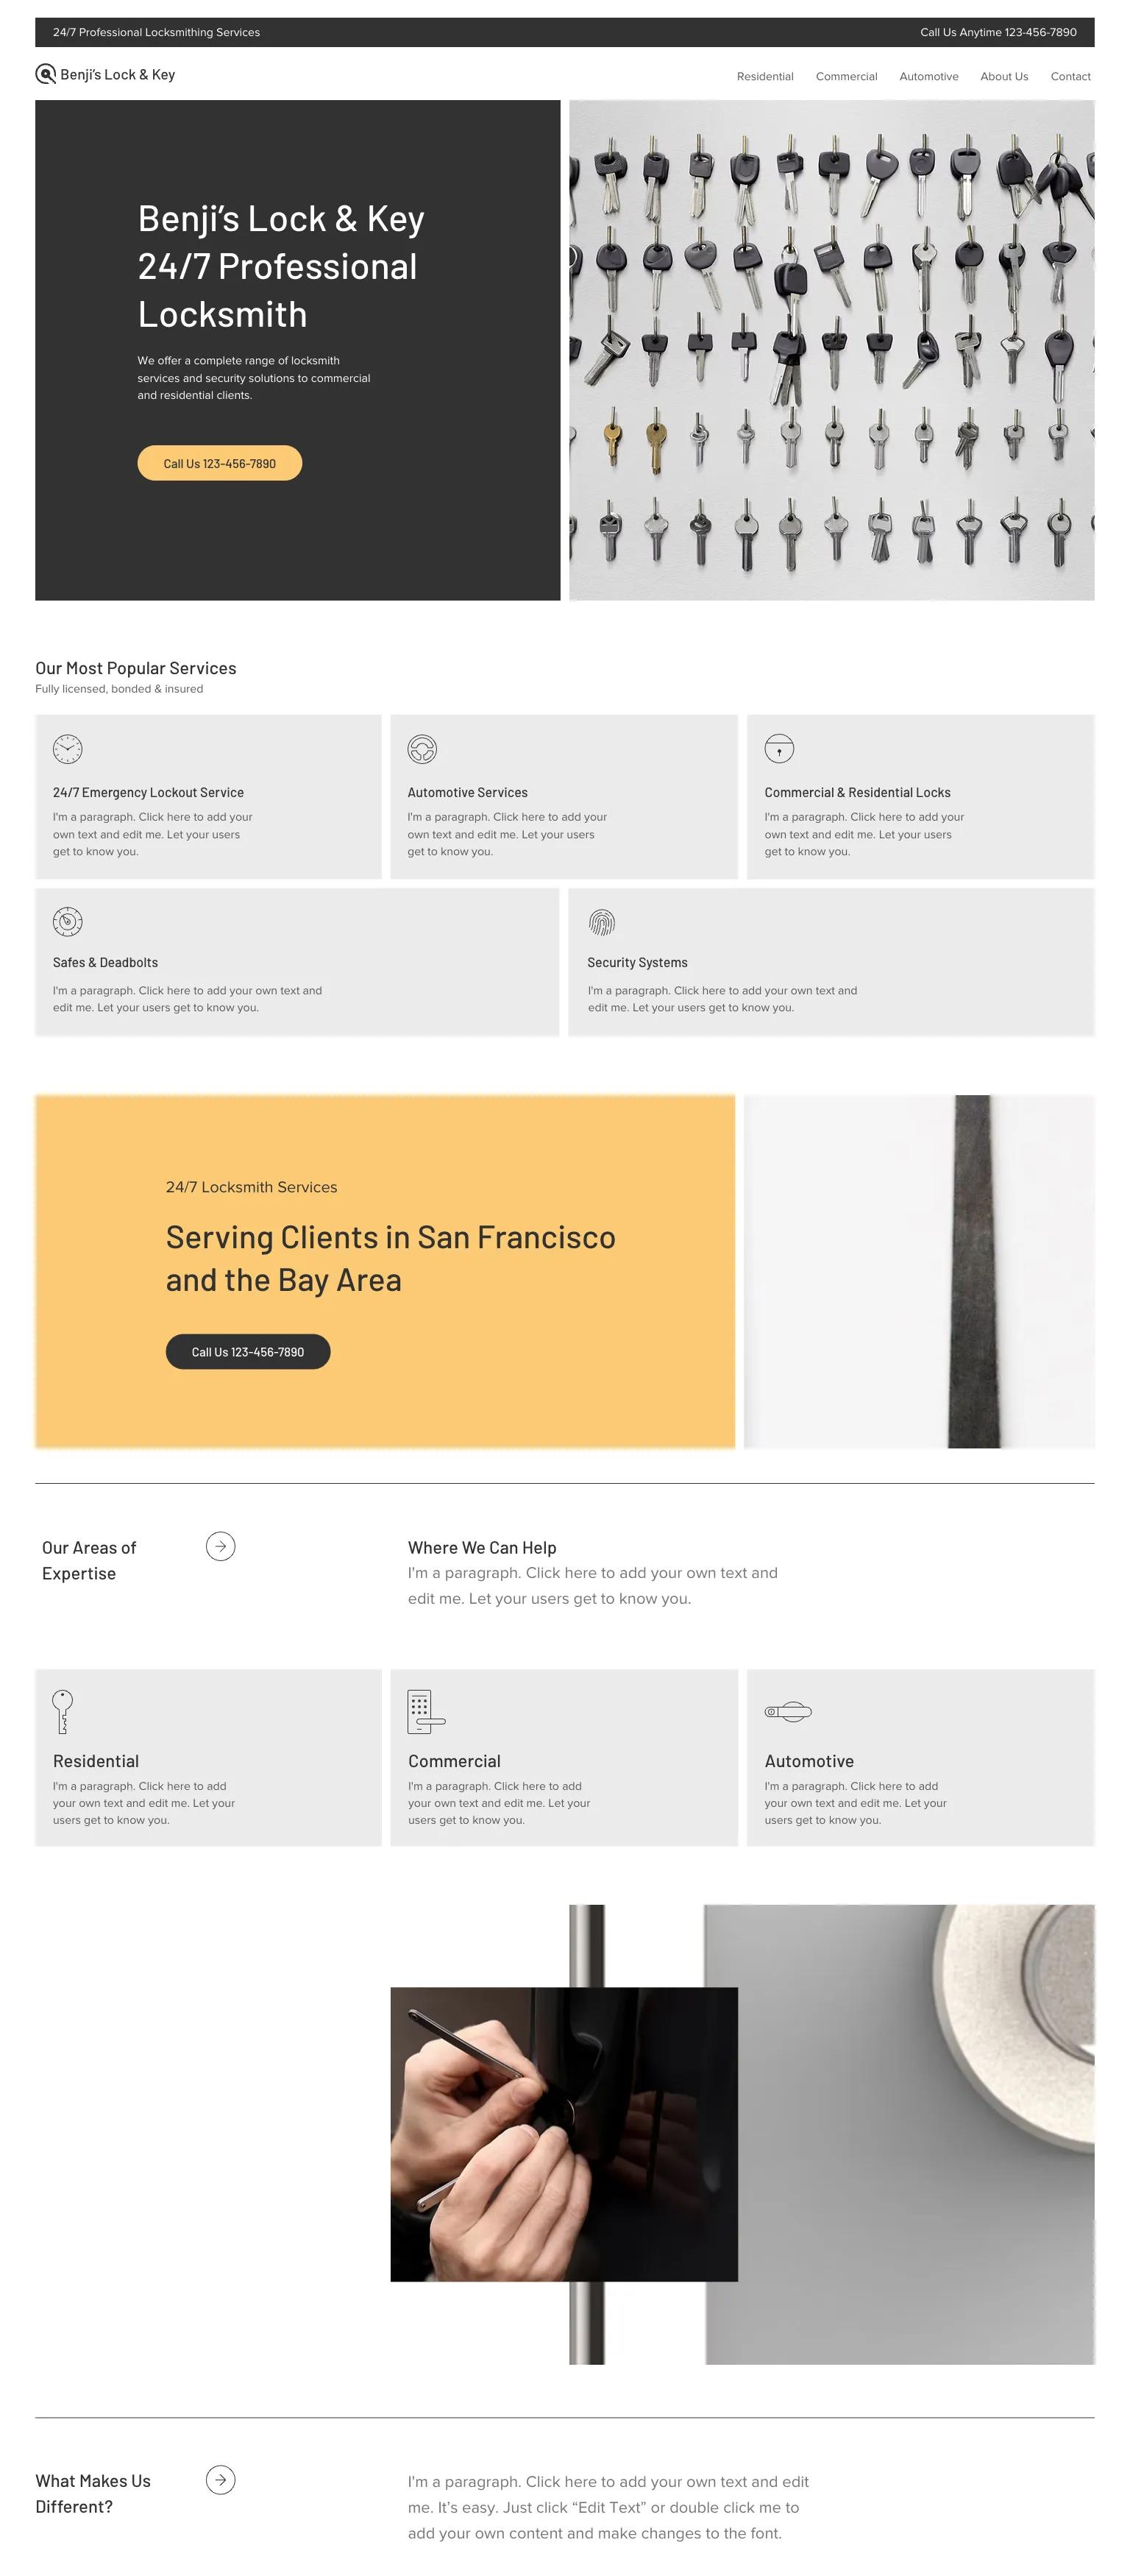This screenshot has width=1130, height=2576.
Task: Click the Call Us button on the yellow banner
Action: [247, 1351]
